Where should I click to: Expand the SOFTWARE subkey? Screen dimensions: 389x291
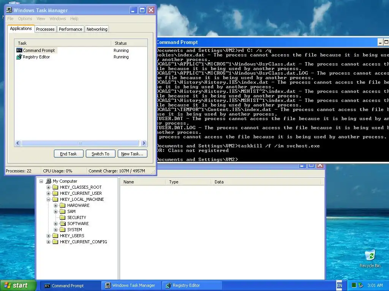pos(56,224)
